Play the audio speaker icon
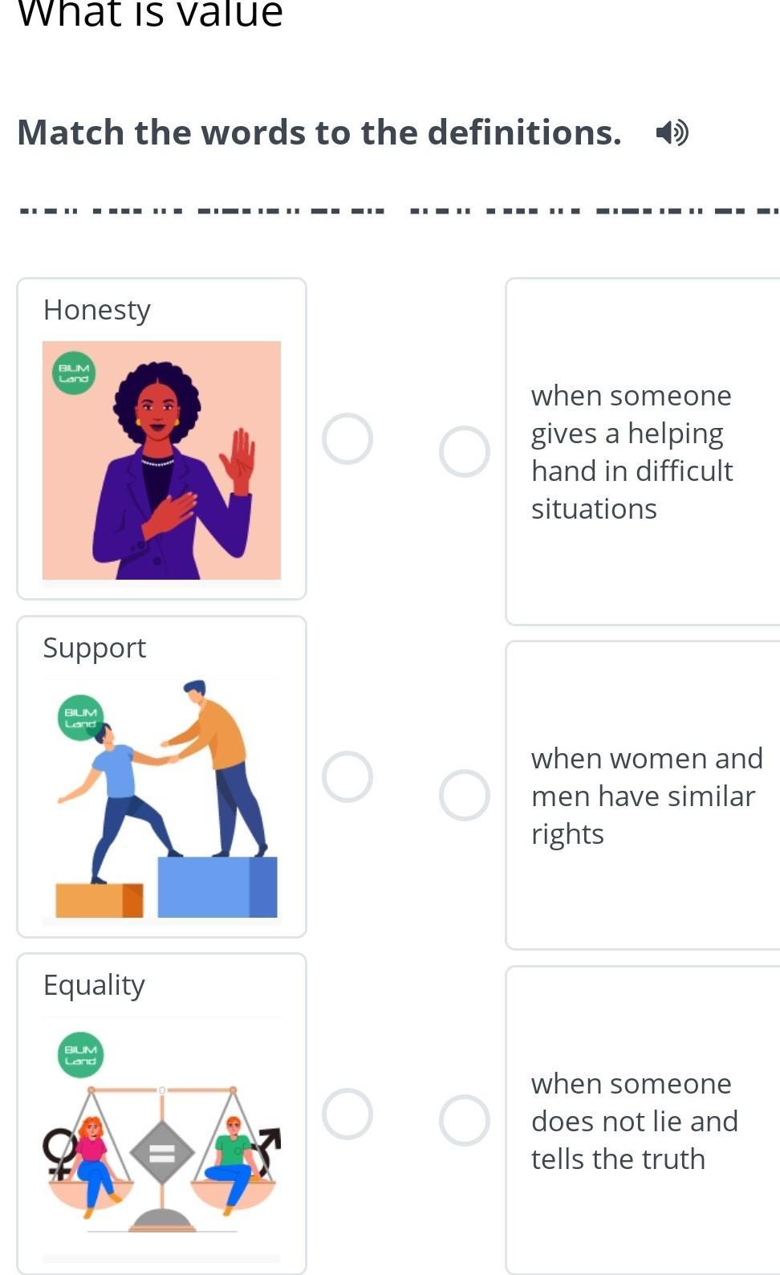The image size is (780, 1275). (x=672, y=132)
